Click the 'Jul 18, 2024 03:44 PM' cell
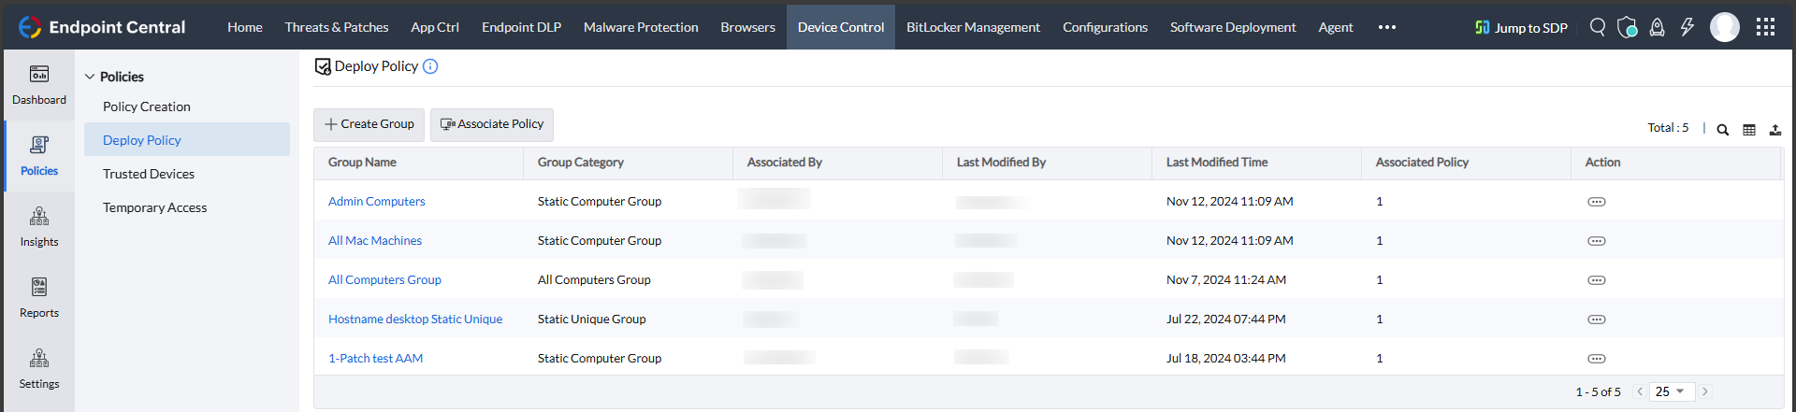 [1225, 359]
